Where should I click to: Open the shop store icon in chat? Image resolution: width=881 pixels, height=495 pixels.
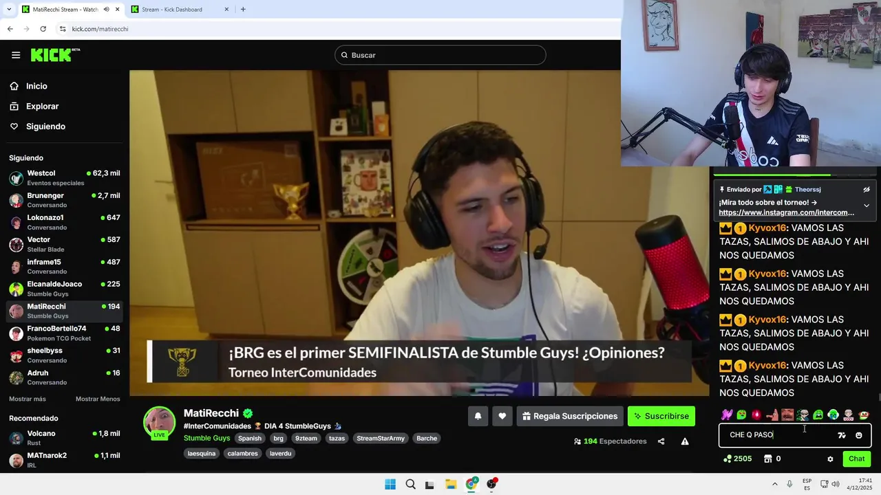768,459
